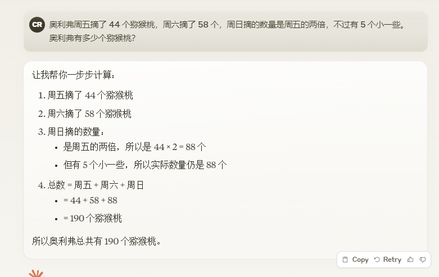
Task: Click final sentence 所以奥利弗总共有 190 个猕猴桃
Action: click(x=96, y=241)
